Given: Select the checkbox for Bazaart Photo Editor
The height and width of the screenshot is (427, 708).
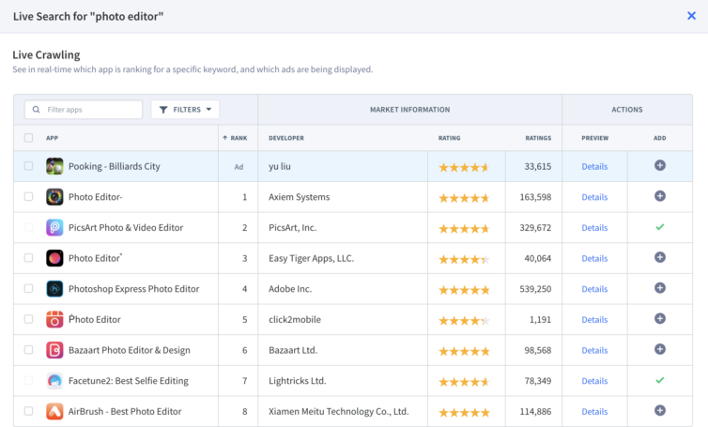Looking at the screenshot, I should point(28,350).
